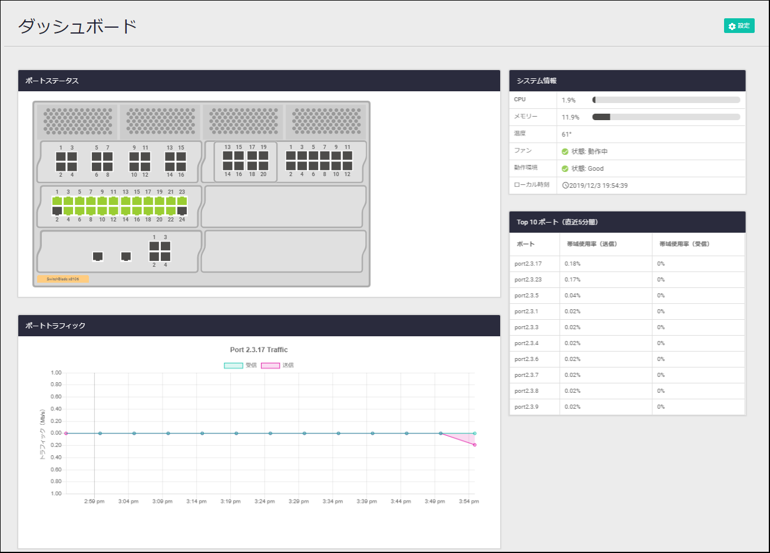770x553 pixels.
Task: Select green port 17 in port status
Action: [x=148, y=201]
